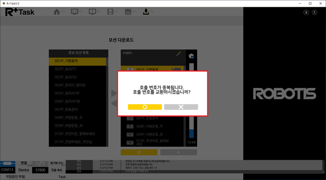Select the download icon in top toolbar
This screenshot has height=180, width=326.
pyautogui.click(x=145, y=11)
